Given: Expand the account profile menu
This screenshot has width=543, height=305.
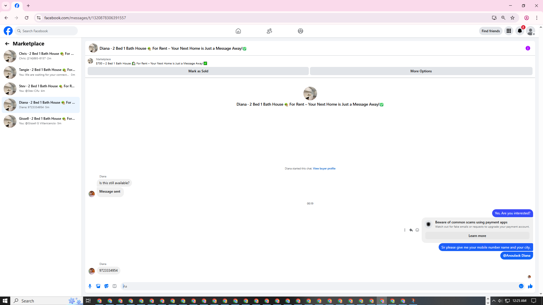Looking at the screenshot, I should (531, 31).
